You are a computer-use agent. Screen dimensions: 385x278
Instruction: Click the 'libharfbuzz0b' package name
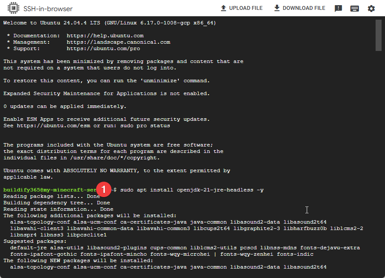[305, 228]
